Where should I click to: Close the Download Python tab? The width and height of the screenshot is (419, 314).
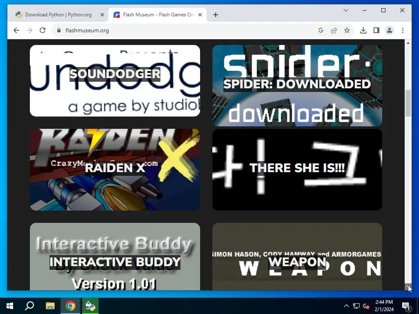pyautogui.click(x=102, y=15)
